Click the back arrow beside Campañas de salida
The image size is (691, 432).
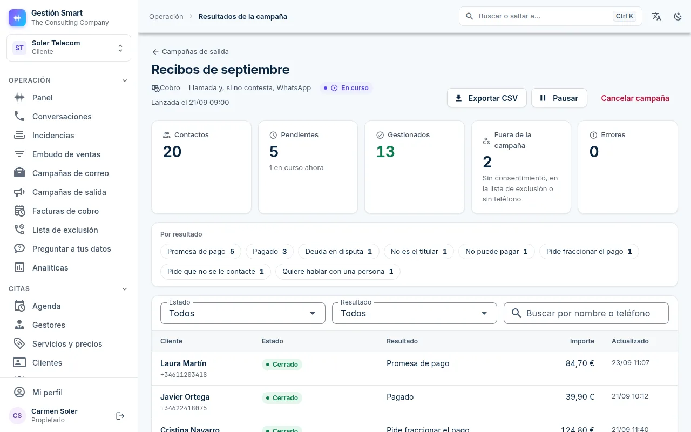tap(155, 52)
